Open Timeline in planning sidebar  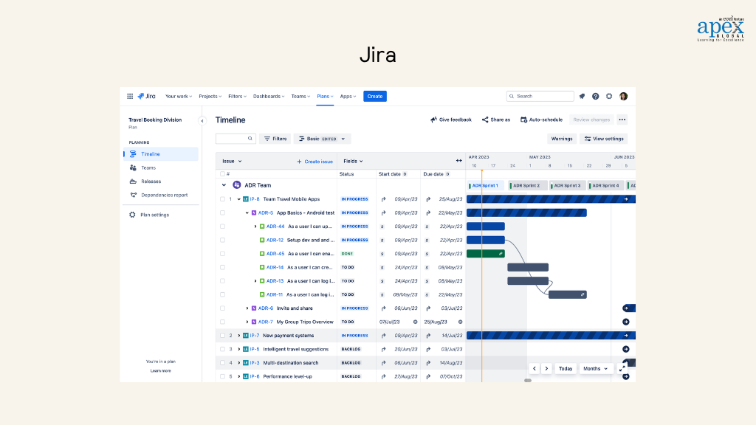(161, 154)
